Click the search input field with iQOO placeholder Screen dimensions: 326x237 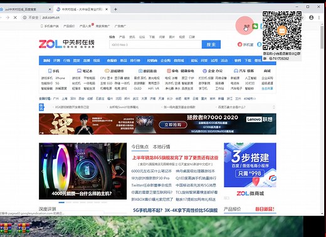pyautogui.click(x=155, y=44)
